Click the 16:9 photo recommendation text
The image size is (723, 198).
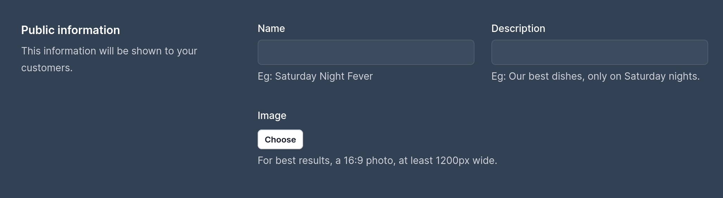[377, 160]
